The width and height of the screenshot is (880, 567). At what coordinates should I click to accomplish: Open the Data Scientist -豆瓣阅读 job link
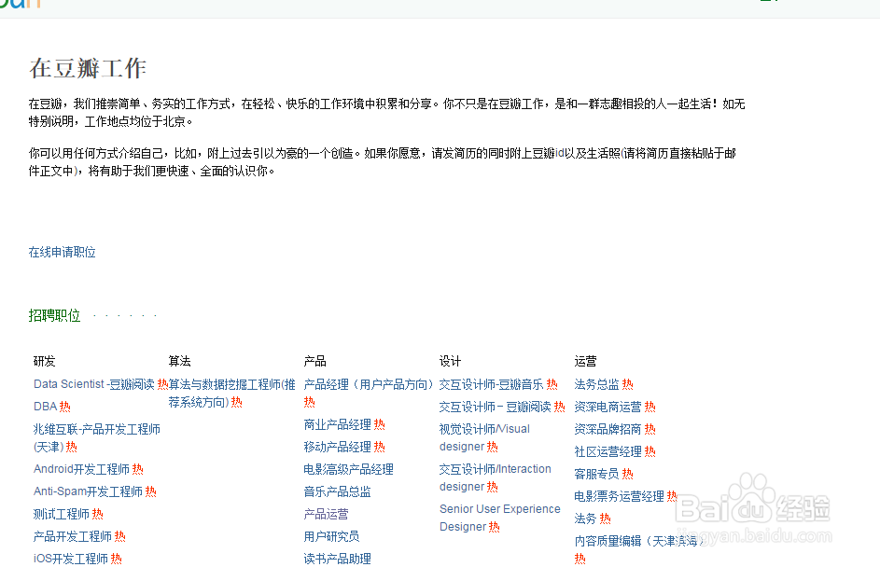93,384
